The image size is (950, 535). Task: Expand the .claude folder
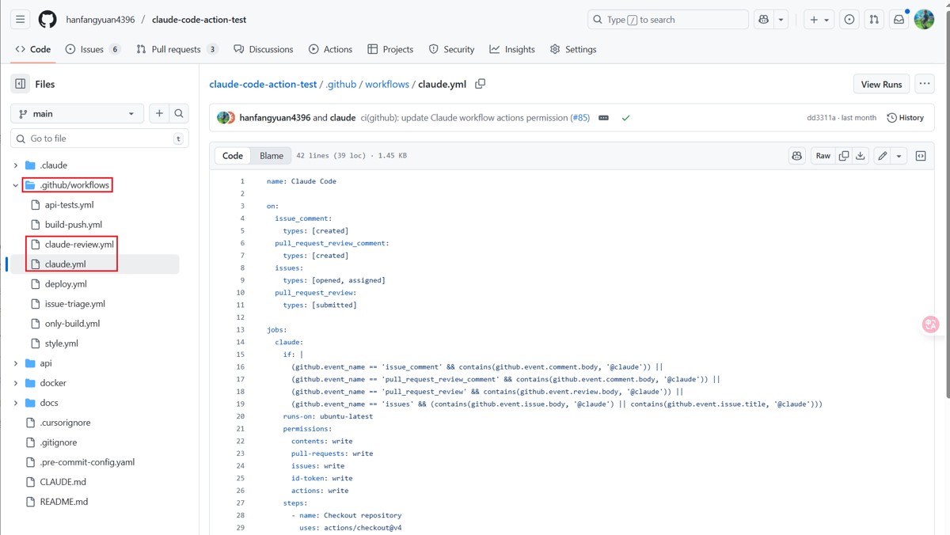[x=16, y=165]
